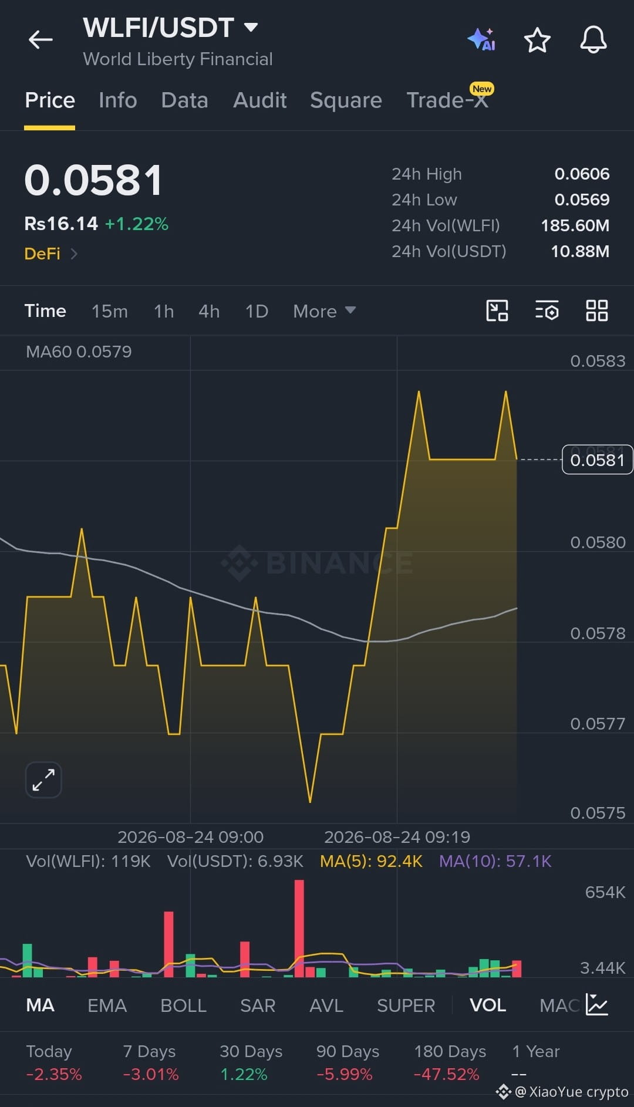Open price alert bell icon

pos(593,40)
